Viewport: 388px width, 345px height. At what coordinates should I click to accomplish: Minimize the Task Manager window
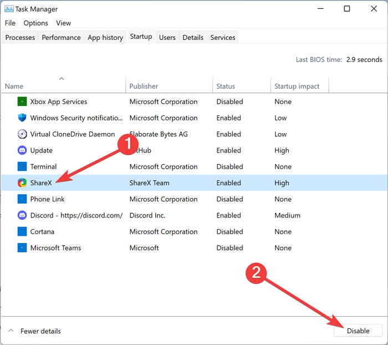(x=321, y=9)
